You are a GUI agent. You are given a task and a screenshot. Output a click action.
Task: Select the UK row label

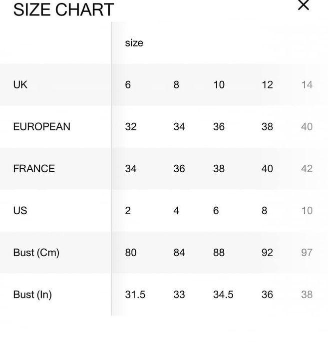tap(20, 85)
